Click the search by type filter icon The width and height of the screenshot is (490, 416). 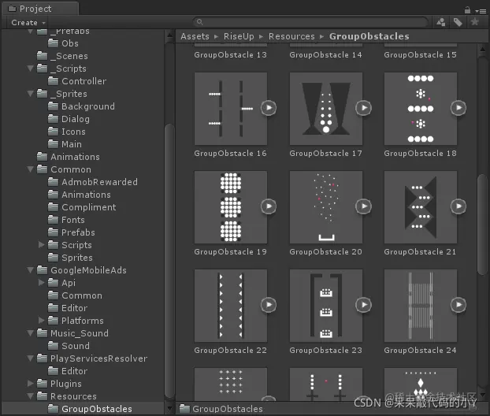441,22
